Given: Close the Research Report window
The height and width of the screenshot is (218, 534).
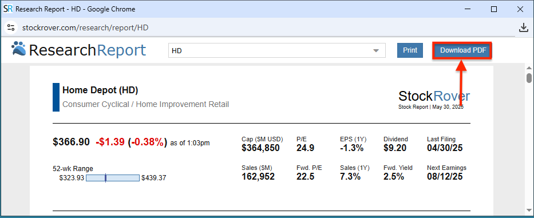Looking at the screenshot, I should 520,9.
